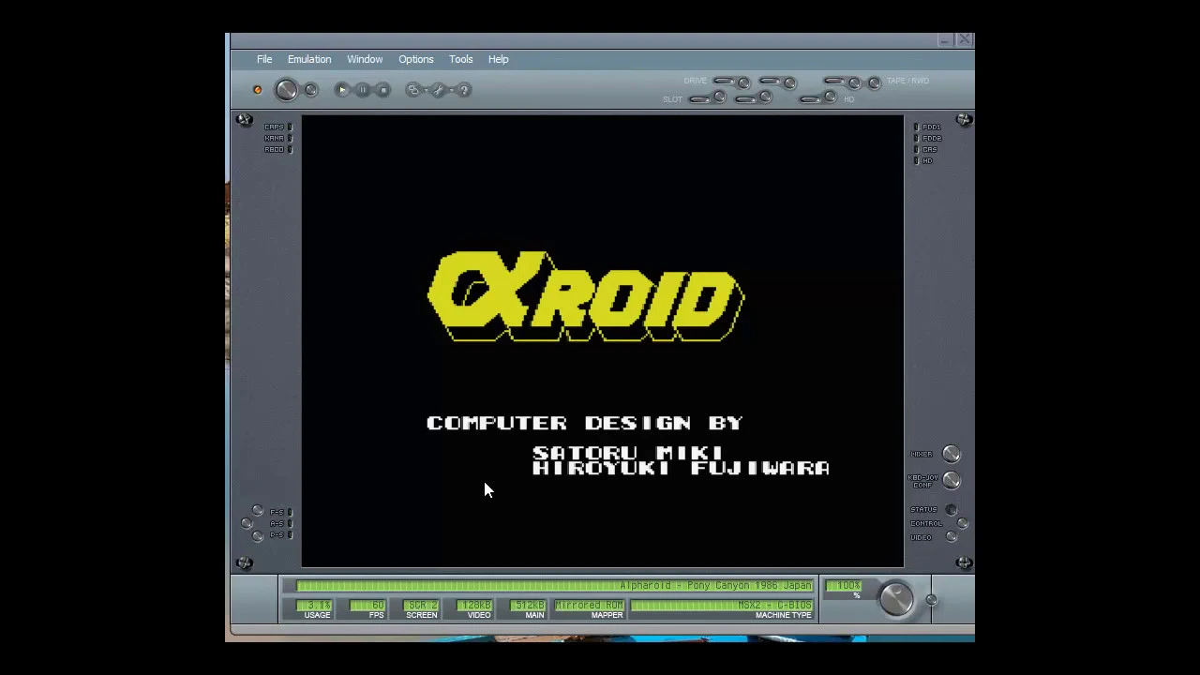Adjust the emulation speed knob
The height and width of the screenshot is (675, 1200).
click(x=895, y=599)
